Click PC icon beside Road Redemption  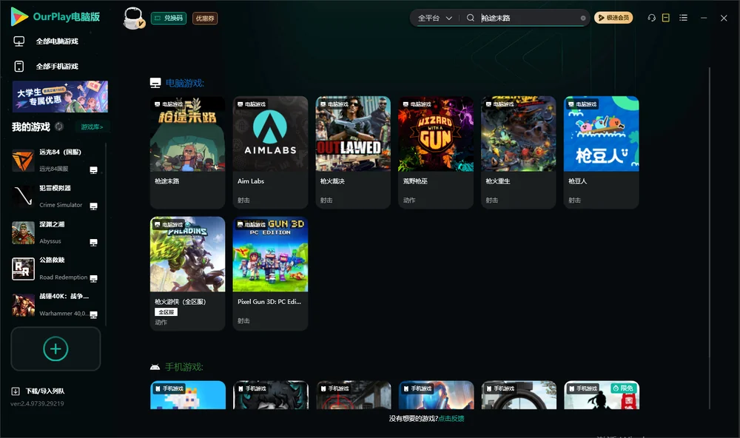click(93, 278)
